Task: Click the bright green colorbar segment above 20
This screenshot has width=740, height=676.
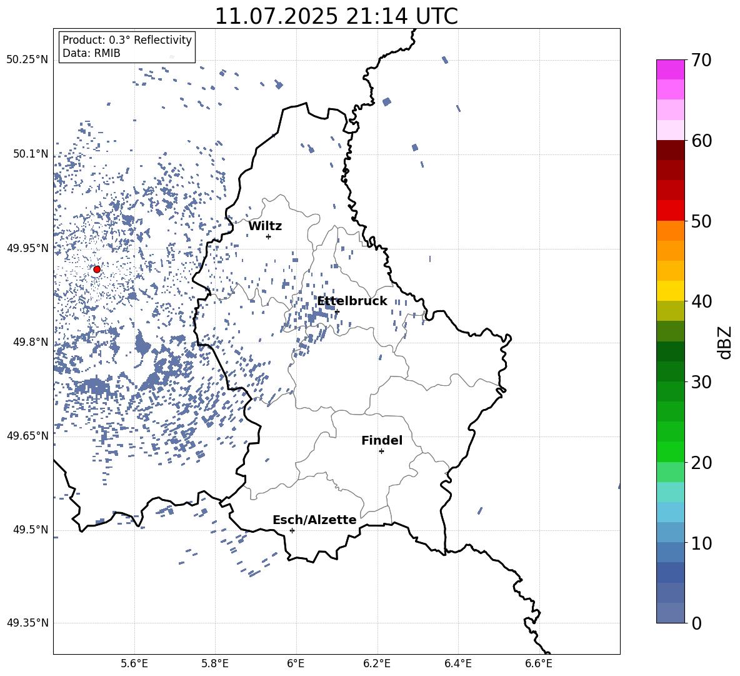Action: [671, 452]
